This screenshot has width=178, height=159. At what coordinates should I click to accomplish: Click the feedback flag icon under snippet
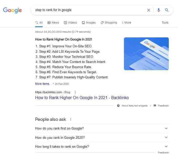155,105
